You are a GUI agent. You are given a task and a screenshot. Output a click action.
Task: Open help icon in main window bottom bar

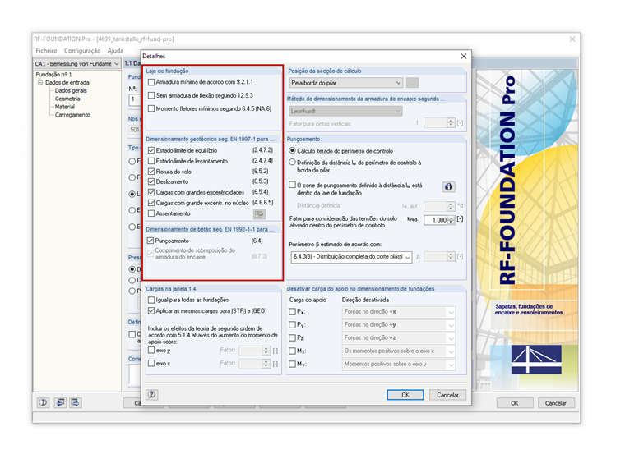click(43, 402)
